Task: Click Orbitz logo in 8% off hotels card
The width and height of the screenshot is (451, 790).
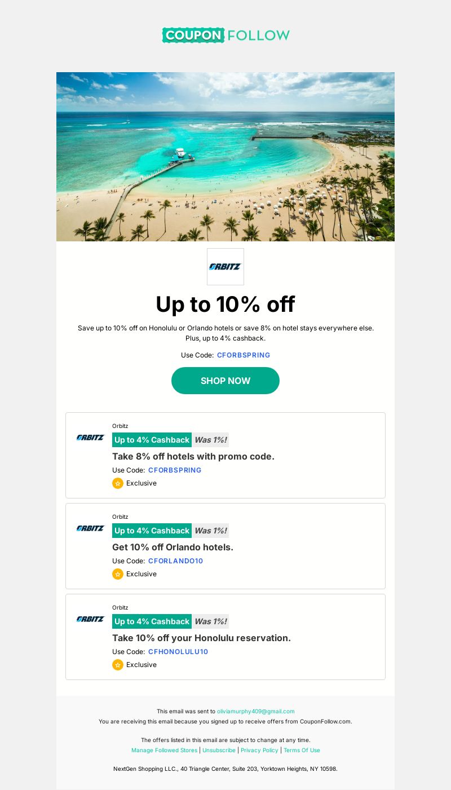Action: pos(91,438)
